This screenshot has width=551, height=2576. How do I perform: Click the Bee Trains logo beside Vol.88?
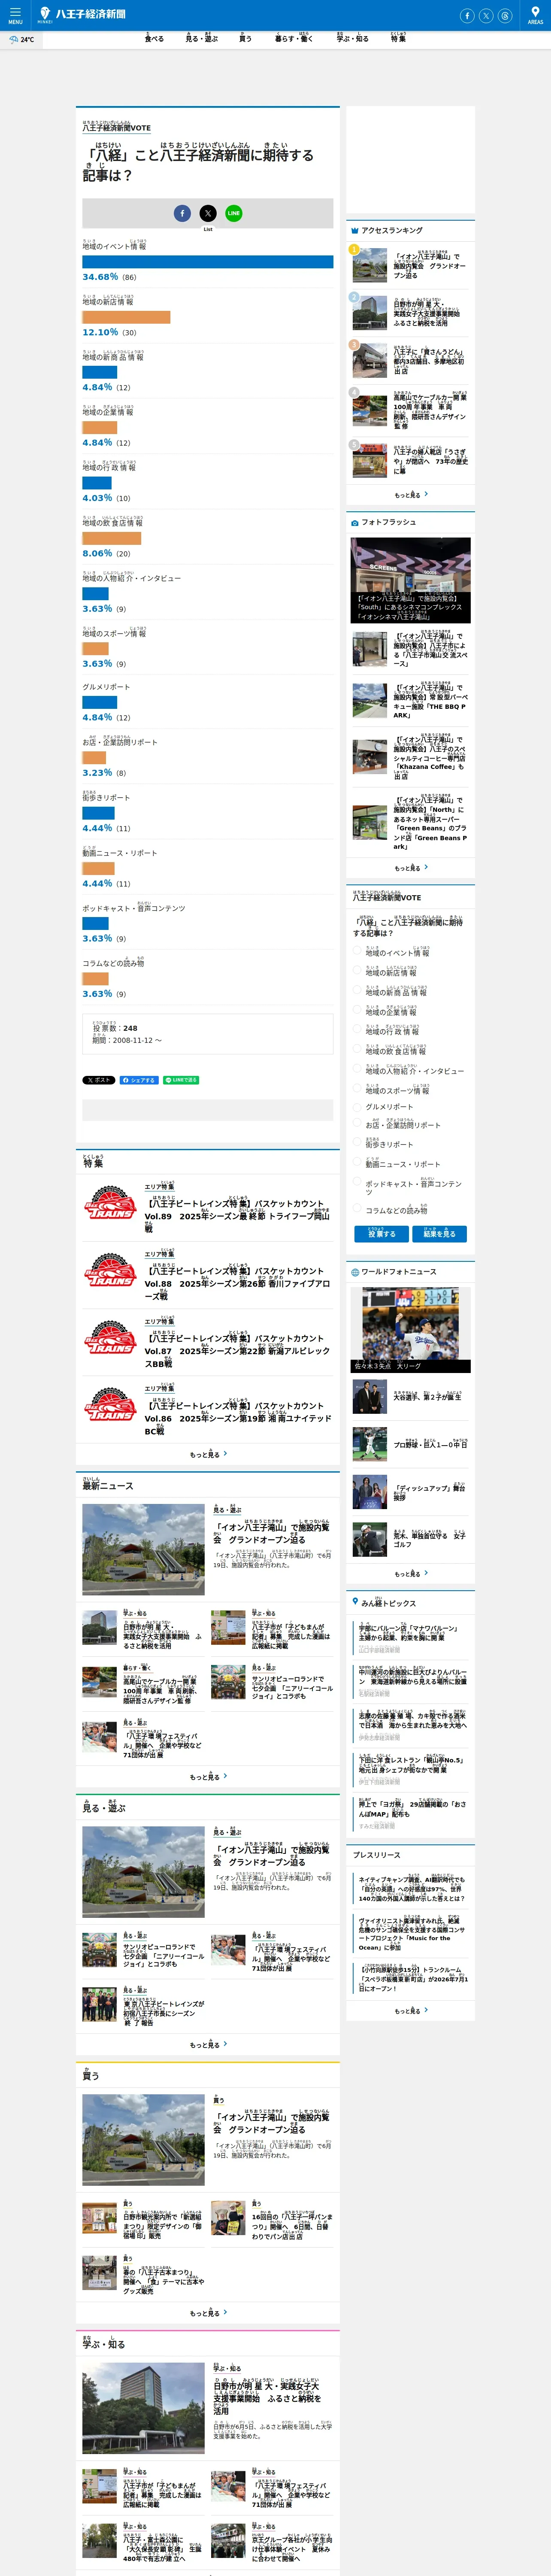[x=110, y=1270]
